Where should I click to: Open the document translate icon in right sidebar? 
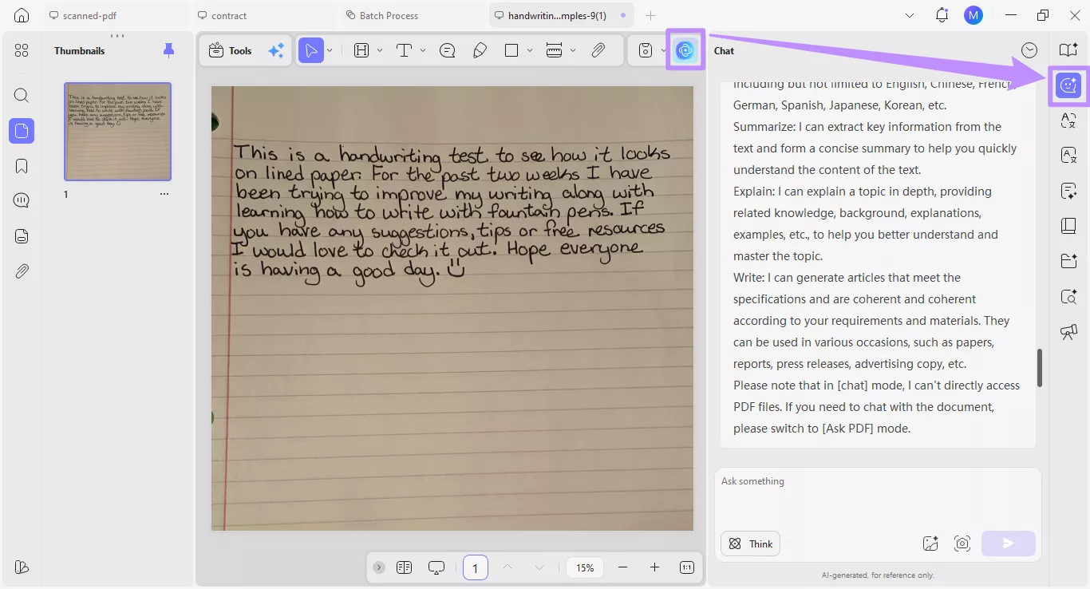click(1068, 155)
